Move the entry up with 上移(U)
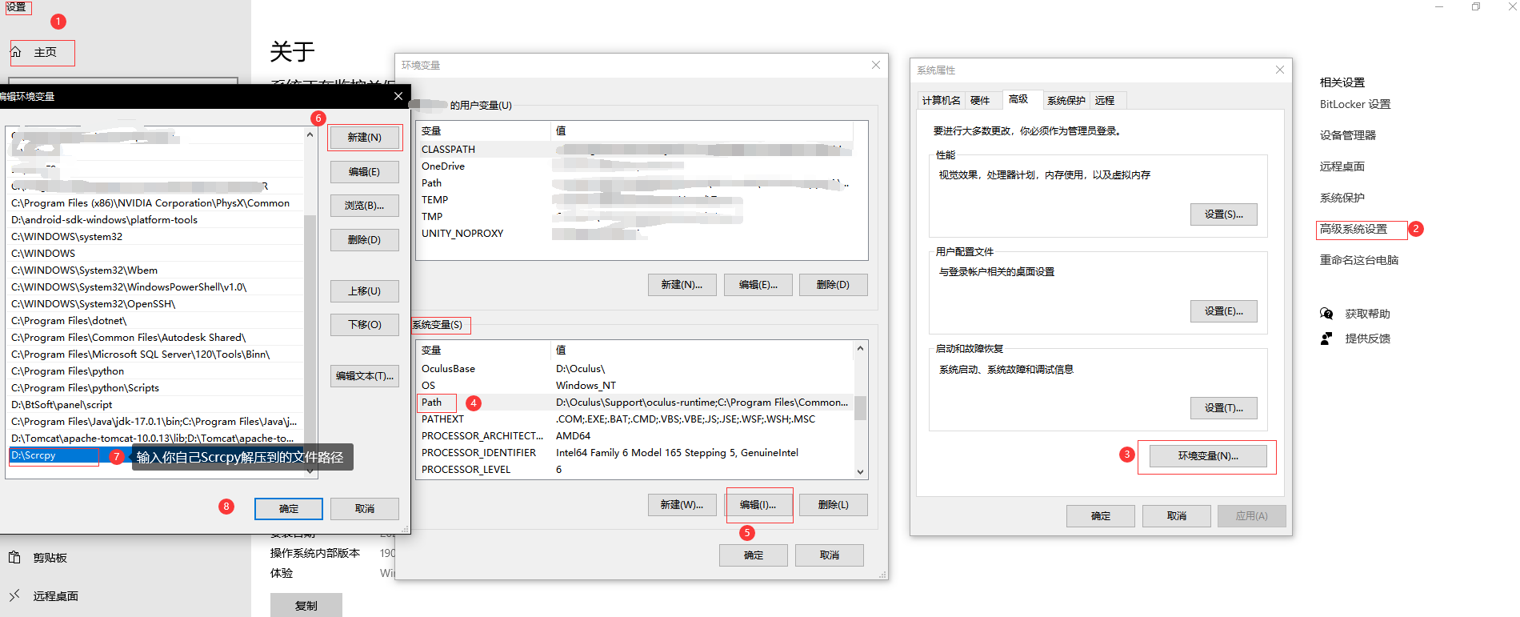The width and height of the screenshot is (1520, 617). [364, 291]
